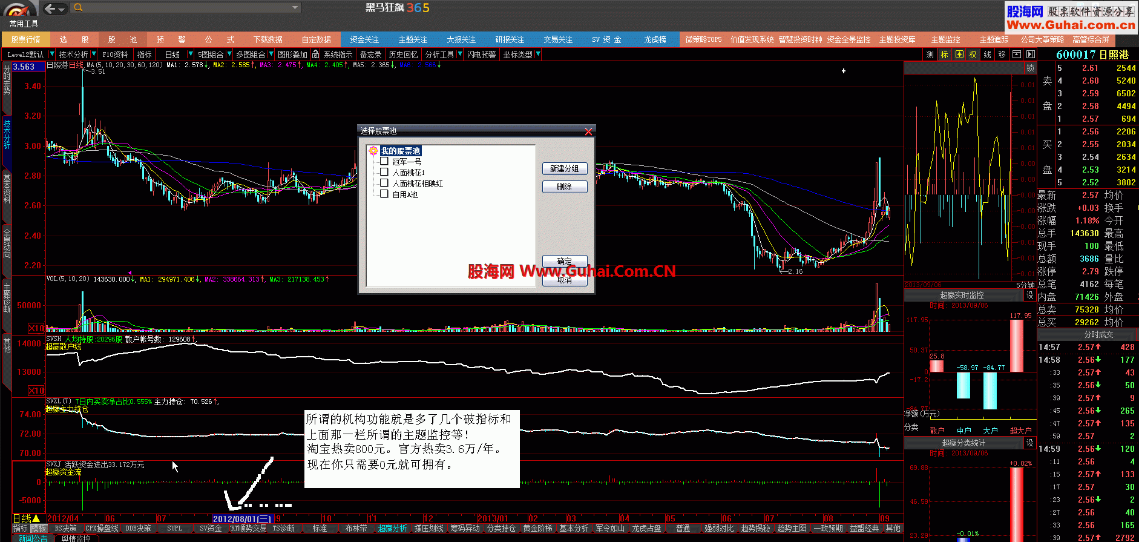
Task: Select the 线 line drawing icon
Action: pos(987,55)
